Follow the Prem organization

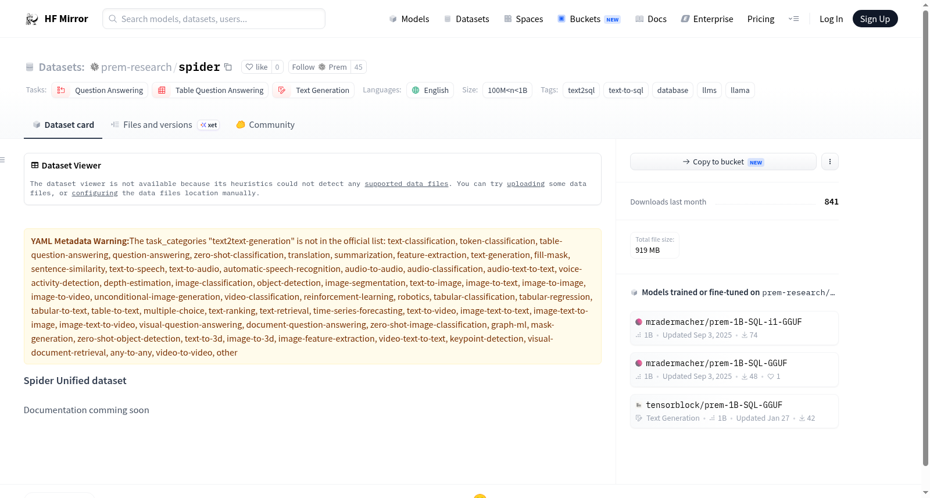pyautogui.click(x=319, y=67)
